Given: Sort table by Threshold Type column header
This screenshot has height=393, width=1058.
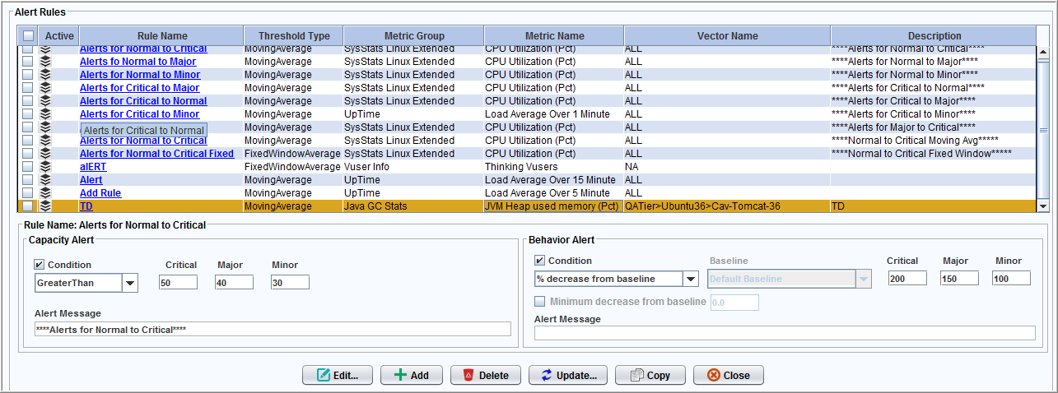Looking at the screenshot, I should pos(294,36).
